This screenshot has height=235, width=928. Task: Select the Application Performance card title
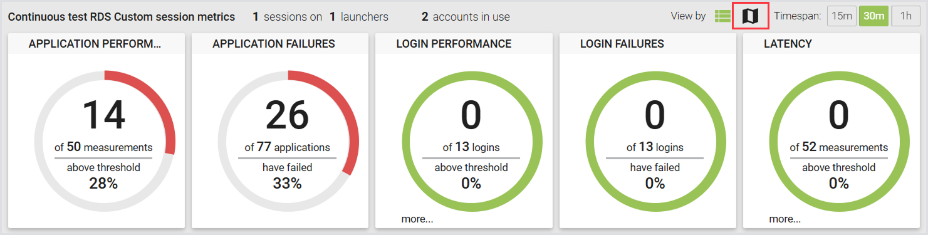[x=95, y=44]
